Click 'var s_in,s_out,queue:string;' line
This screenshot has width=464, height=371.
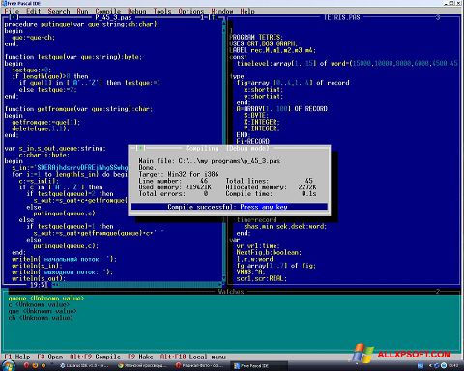[55, 148]
